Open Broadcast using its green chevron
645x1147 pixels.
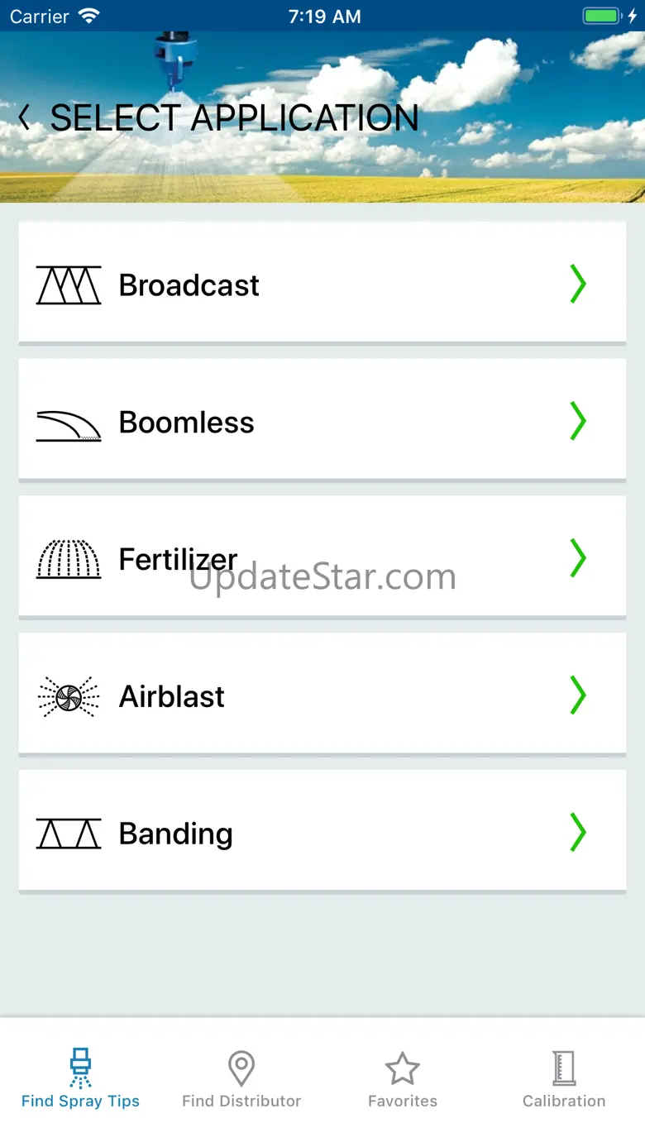click(578, 284)
